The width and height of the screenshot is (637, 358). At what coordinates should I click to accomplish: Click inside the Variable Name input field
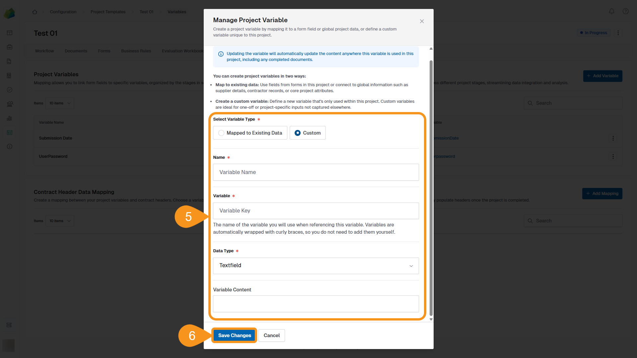pos(316,172)
